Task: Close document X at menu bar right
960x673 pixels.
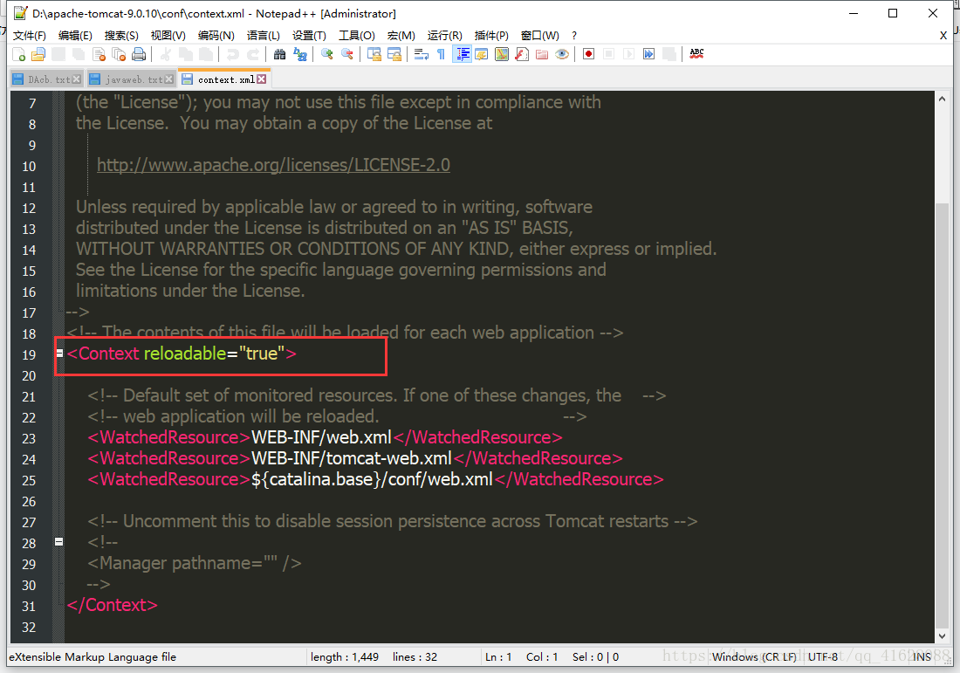Action: [943, 36]
